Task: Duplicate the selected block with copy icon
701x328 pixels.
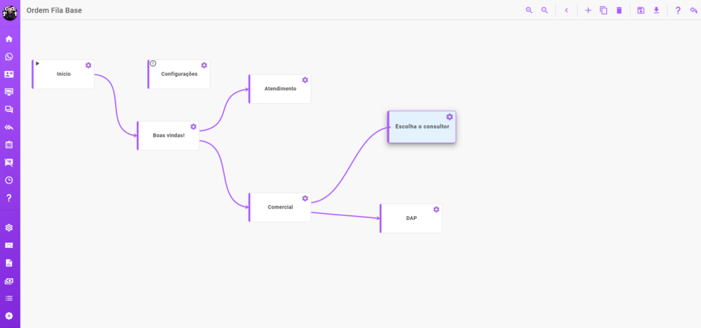Action: (x=604, y=10)
